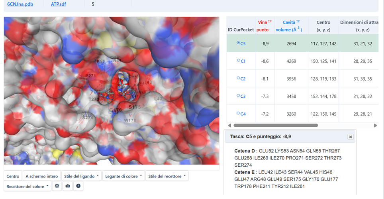The height and width of the screenshot is (199, 384).
Task: Click the L42 residue label in viewer
Action: [x=159, y=99]
